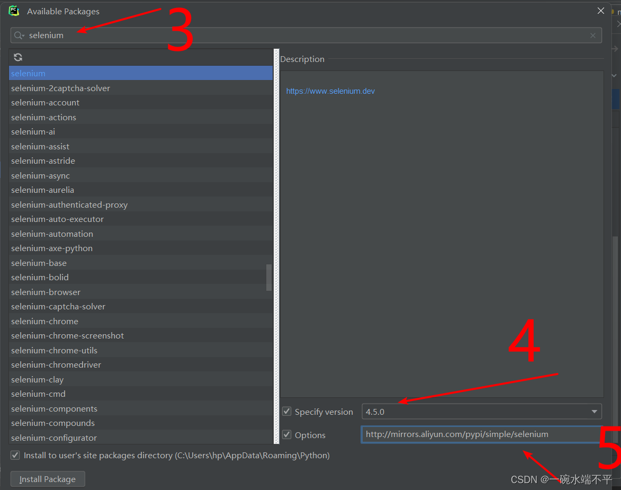Screen dimensions: 621x490
Task: Select selenium-cmd package
Action: click(x=141, y=394)
